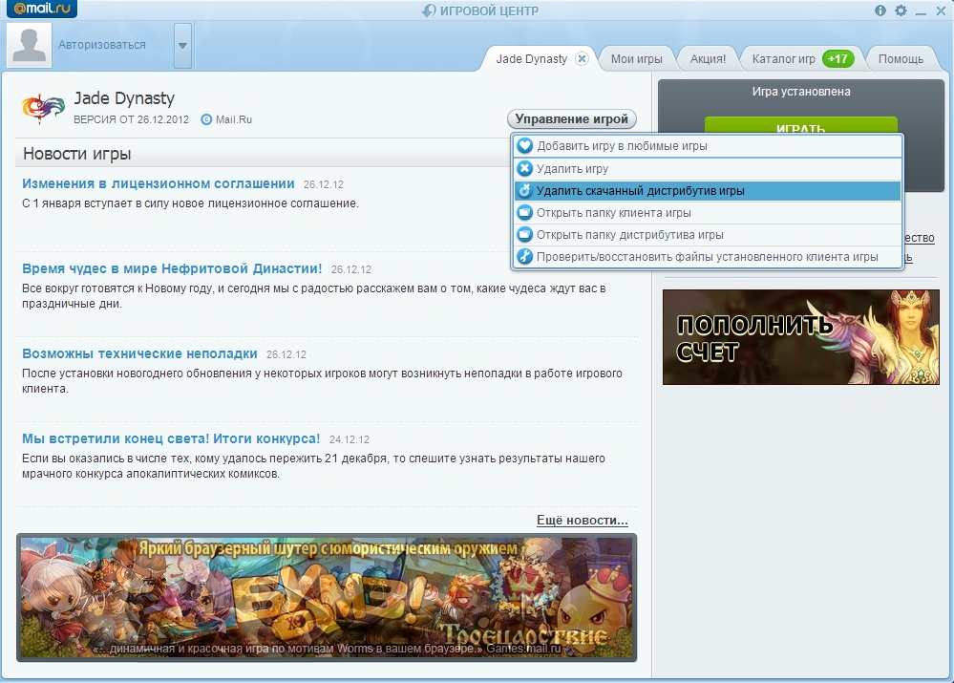Image resolution: width=954 pixels, height=683 pixels.
Task: Click the @mail.ru logo
Action: 42,9
